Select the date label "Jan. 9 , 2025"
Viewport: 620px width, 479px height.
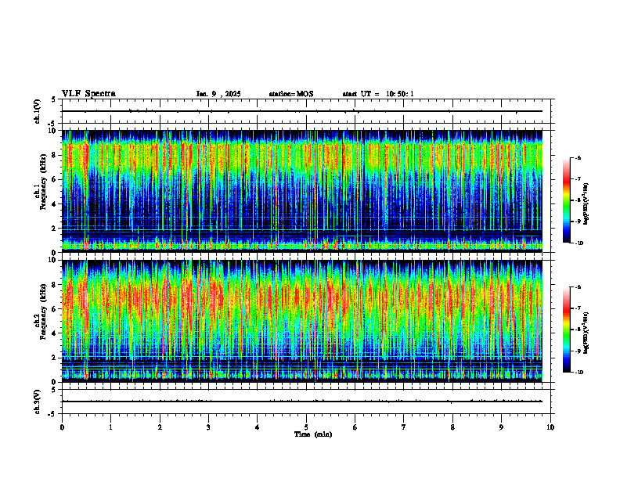[x=218, y=94]
